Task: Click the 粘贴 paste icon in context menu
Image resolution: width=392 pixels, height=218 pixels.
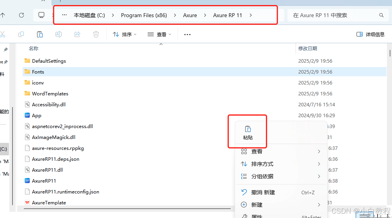Action: coord(248,129)
